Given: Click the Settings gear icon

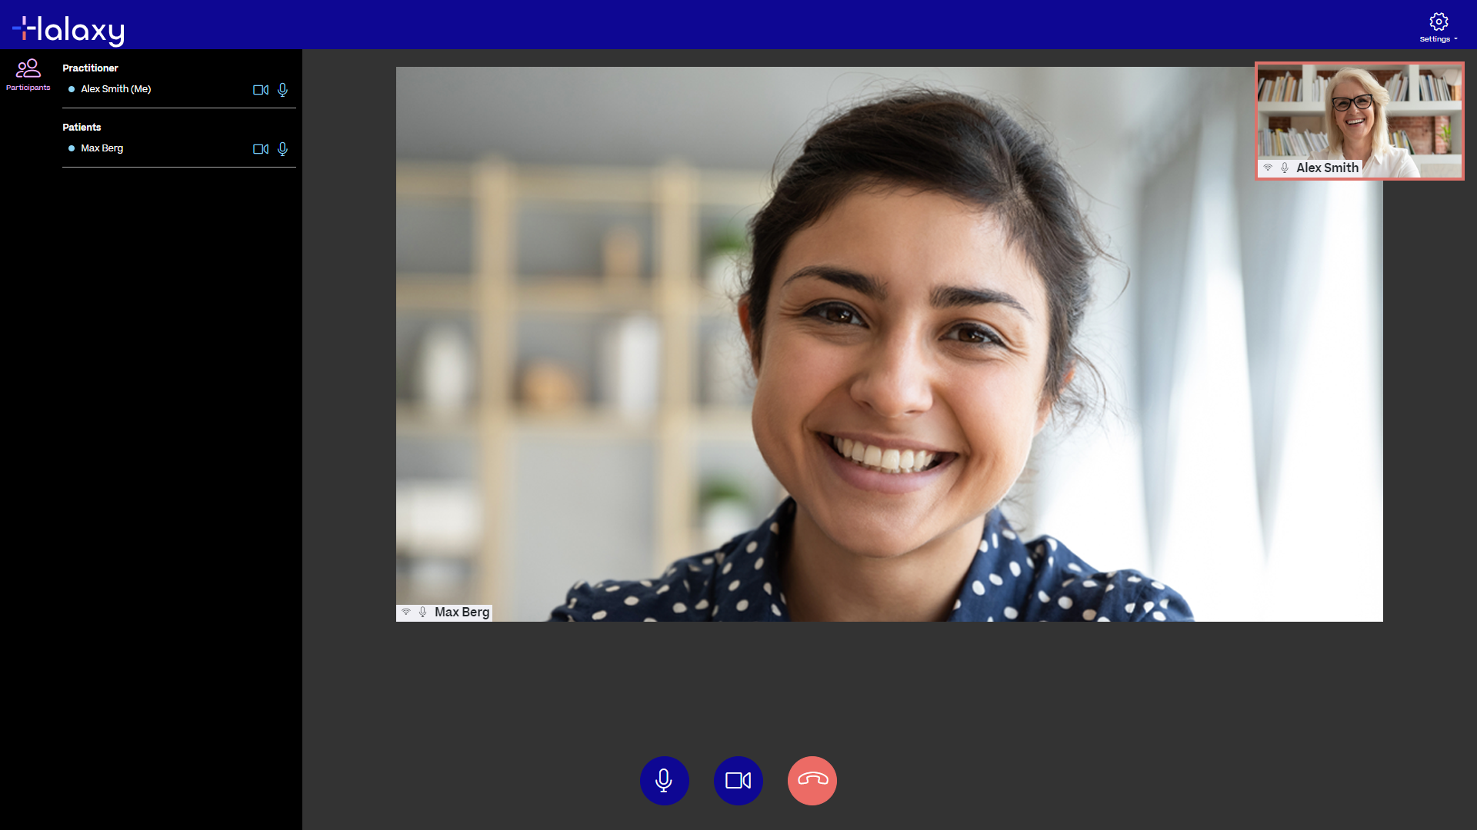Looking at the screenshot, I should pos(1439,22).
